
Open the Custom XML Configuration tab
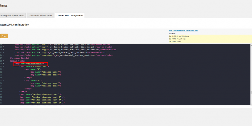70,15
